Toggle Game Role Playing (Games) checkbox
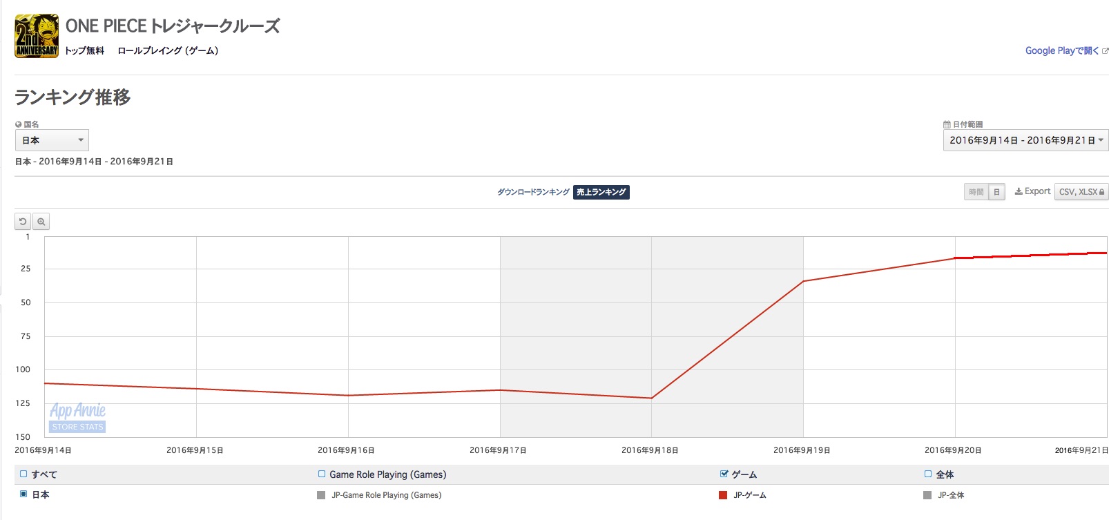 (322, 474)
